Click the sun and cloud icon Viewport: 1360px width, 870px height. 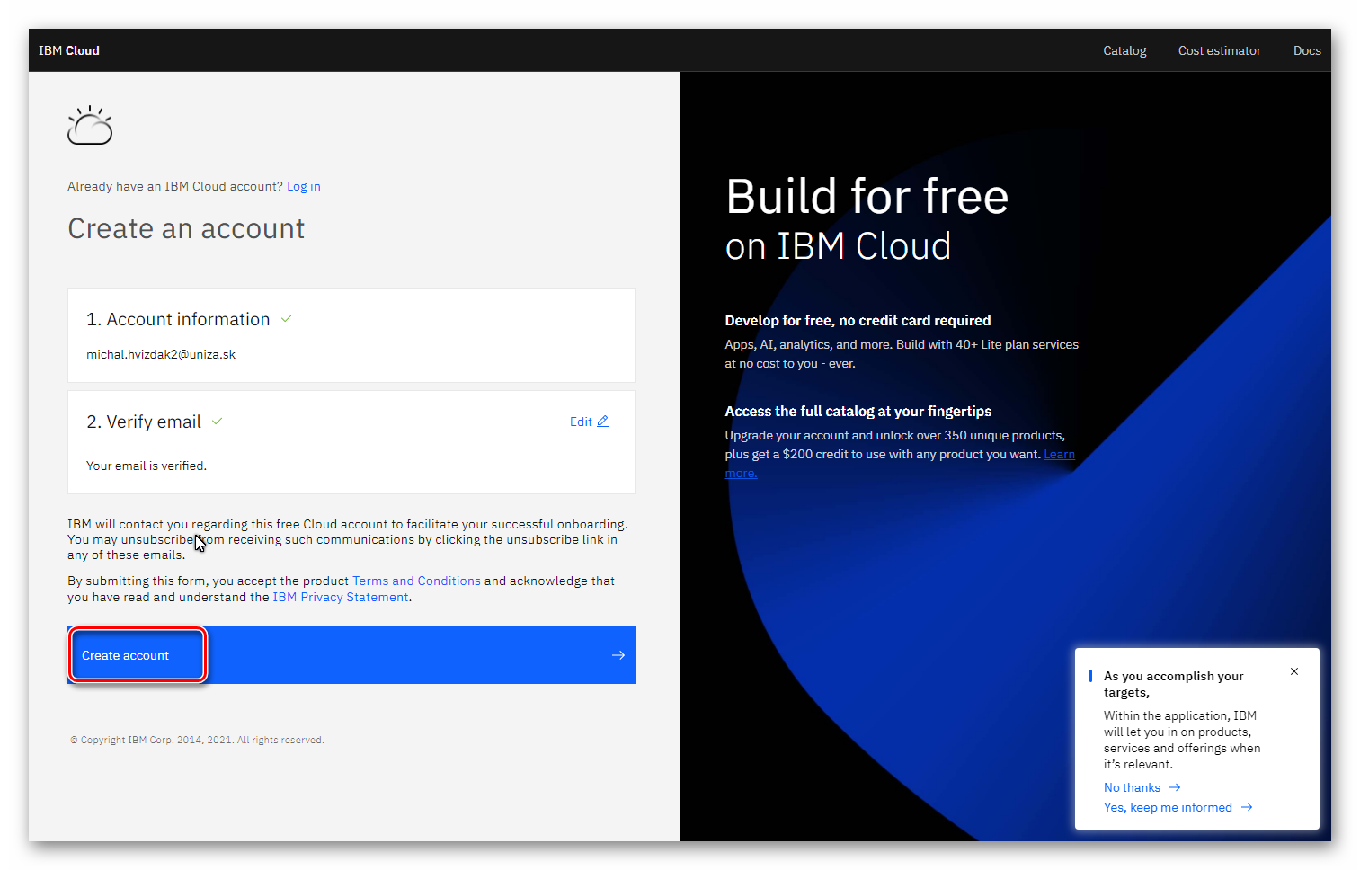pos(90,126)
